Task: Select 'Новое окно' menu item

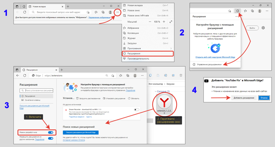Action: 148,11
